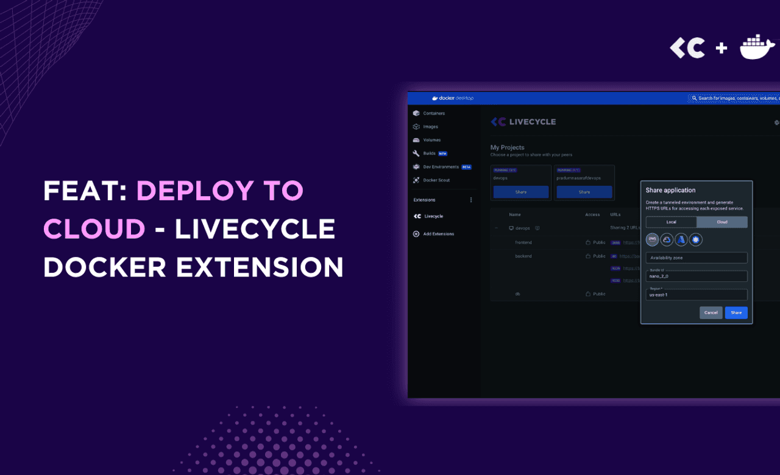Open Dev Environments section
The width and height of the screenshot is (780, 475).
click(x=442, y=167)
